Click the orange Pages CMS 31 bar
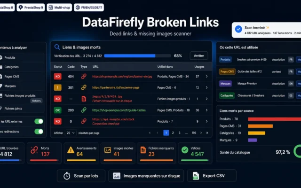301x188 pixels. (260, 126)
